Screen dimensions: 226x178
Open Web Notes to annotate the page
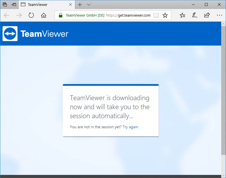click(x=194, y=15)
